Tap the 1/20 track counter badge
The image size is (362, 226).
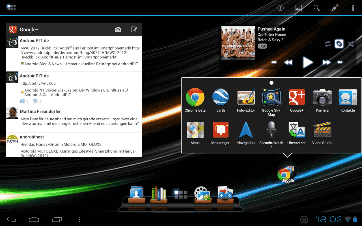pyautogui.click(x=262, y=46)
